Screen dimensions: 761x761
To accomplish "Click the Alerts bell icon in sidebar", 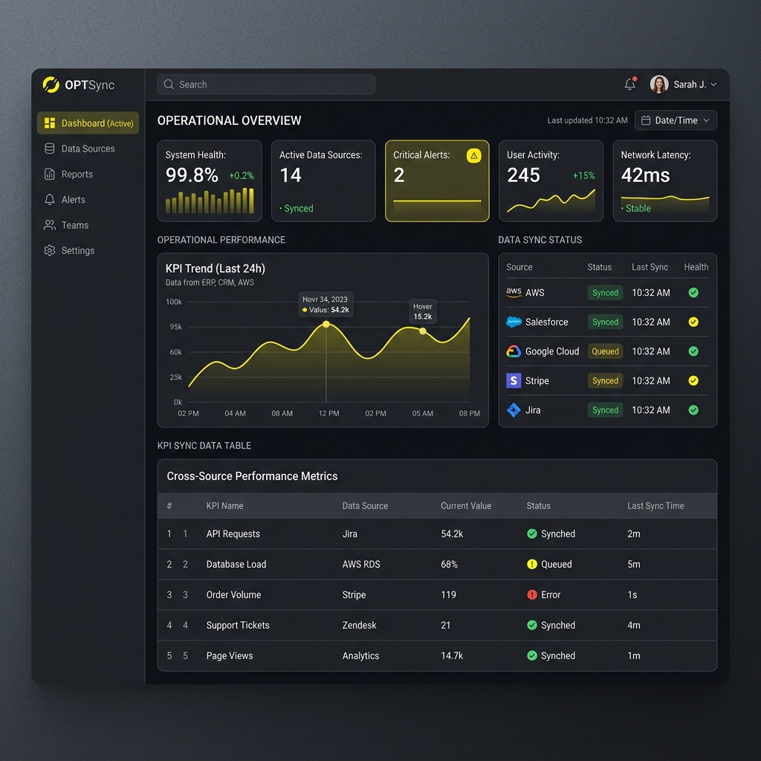I will tap(50, 199).
